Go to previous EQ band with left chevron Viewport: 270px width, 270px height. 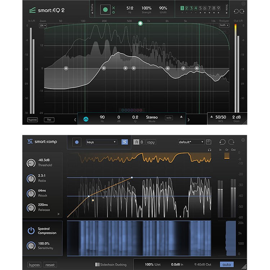pyautogui.click(x=75, y=120)
